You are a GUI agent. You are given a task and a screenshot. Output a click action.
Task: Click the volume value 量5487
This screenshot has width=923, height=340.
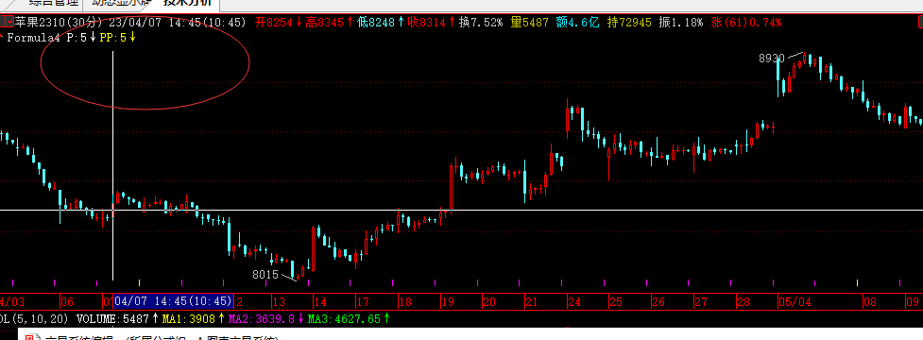[x=529, y=23]
